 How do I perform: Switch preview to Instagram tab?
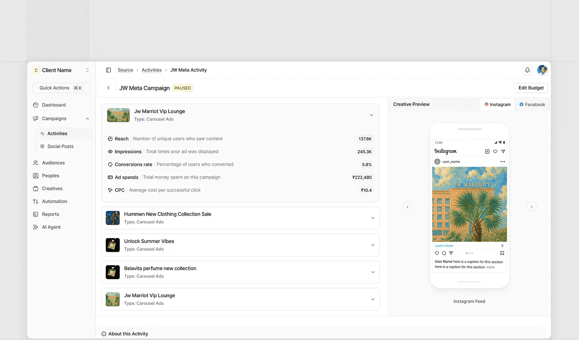pos(497,104)
